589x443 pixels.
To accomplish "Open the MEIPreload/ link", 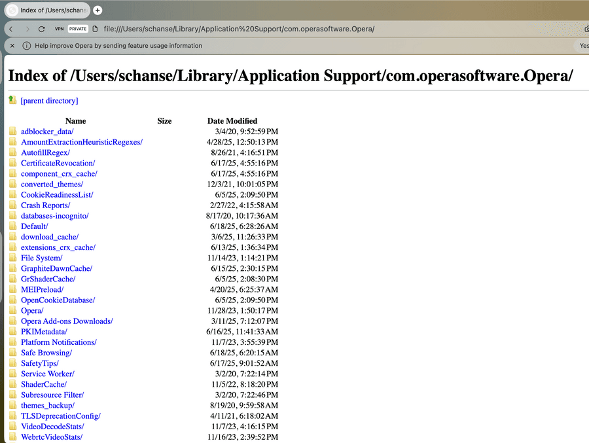I will (43, 289).
